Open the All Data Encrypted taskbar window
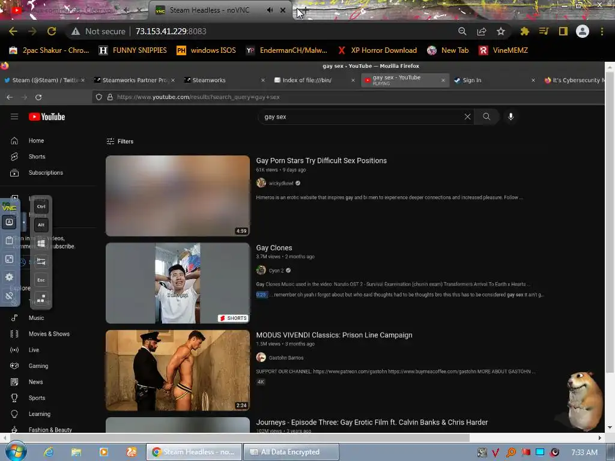This screenshot has height=461, width=615. point(291,452)
